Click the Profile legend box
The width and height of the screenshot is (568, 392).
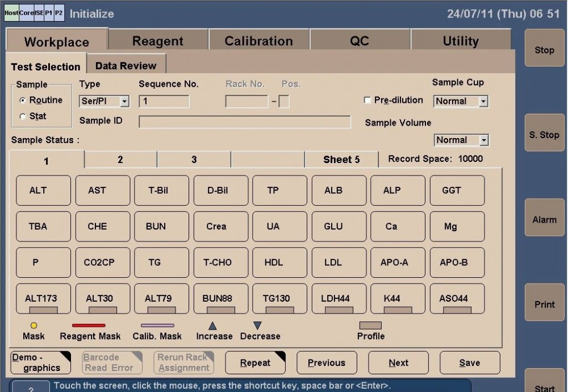370,326
